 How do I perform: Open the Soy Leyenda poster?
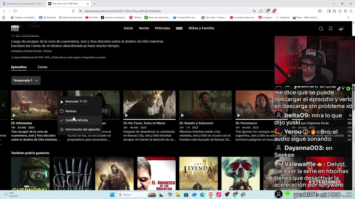199,174
